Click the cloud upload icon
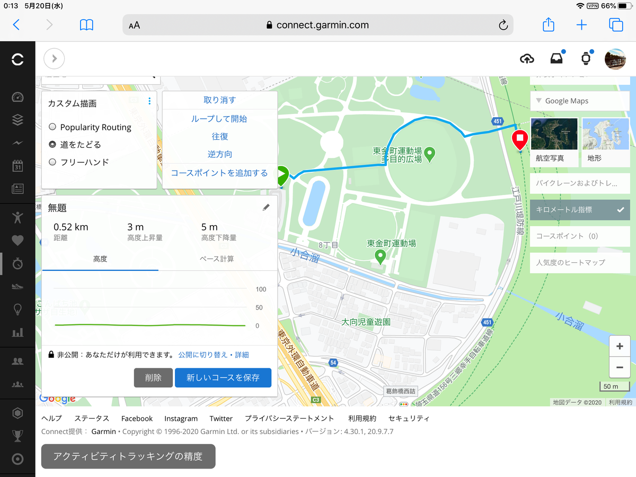 (x=527, y=59)
